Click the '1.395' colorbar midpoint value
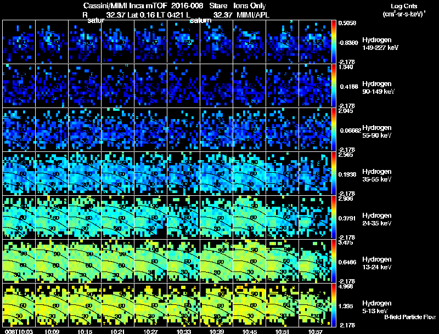This screenshot has height=334, width=439. [x=346, y=307]
